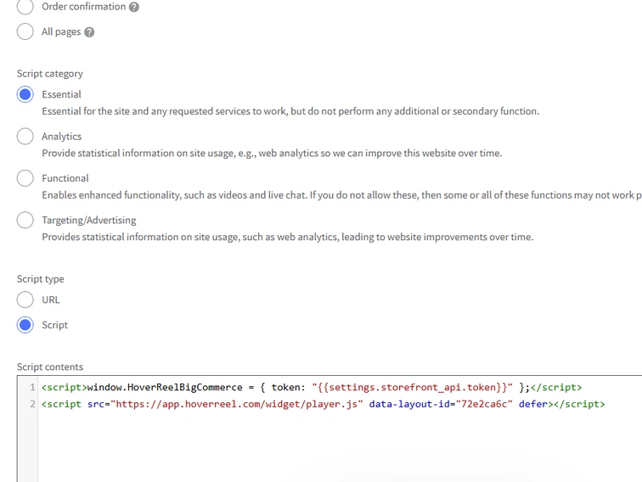
Task: Click 'window.HoverReelBigCommerce' in the code
Action: [165, 387]
